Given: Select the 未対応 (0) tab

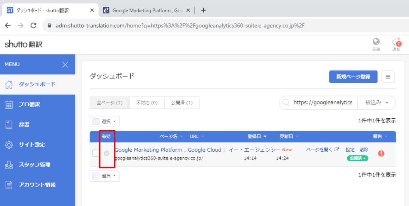Looking at the screenshot, I should 147,103.
